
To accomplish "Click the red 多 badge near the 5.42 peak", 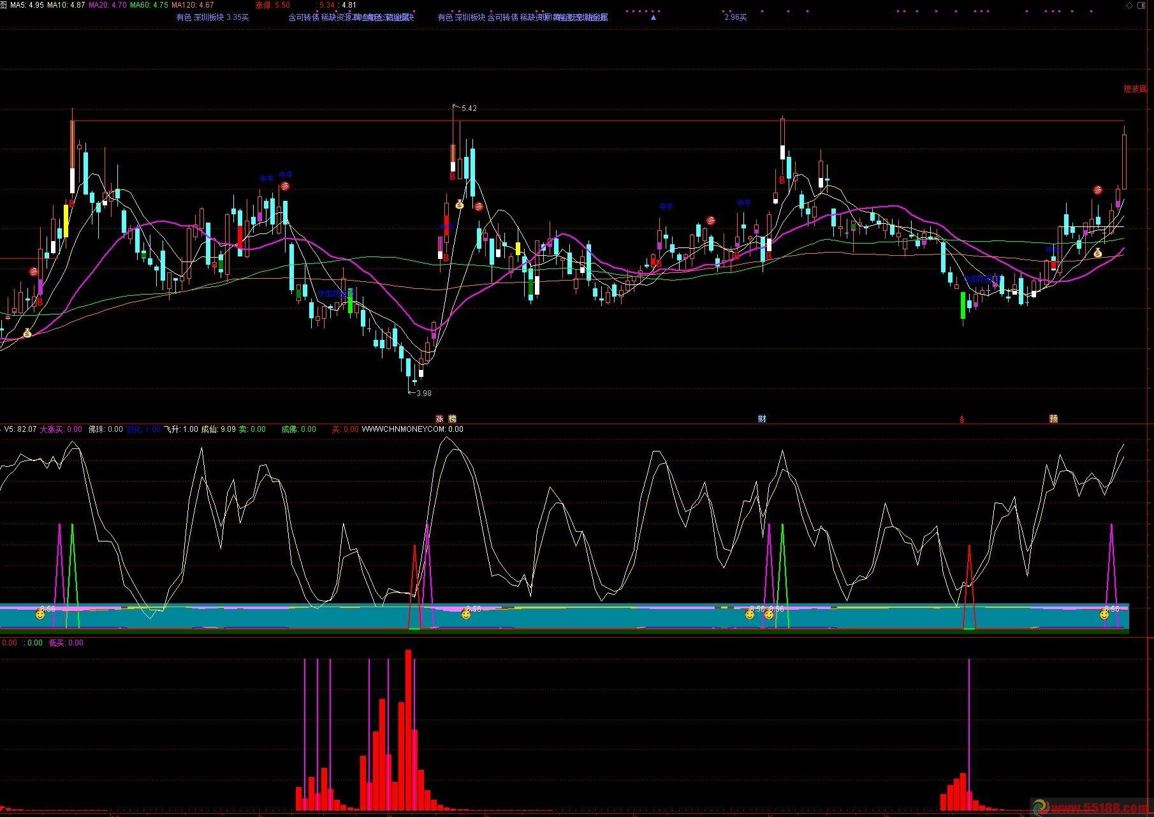I will pos(479,206).
